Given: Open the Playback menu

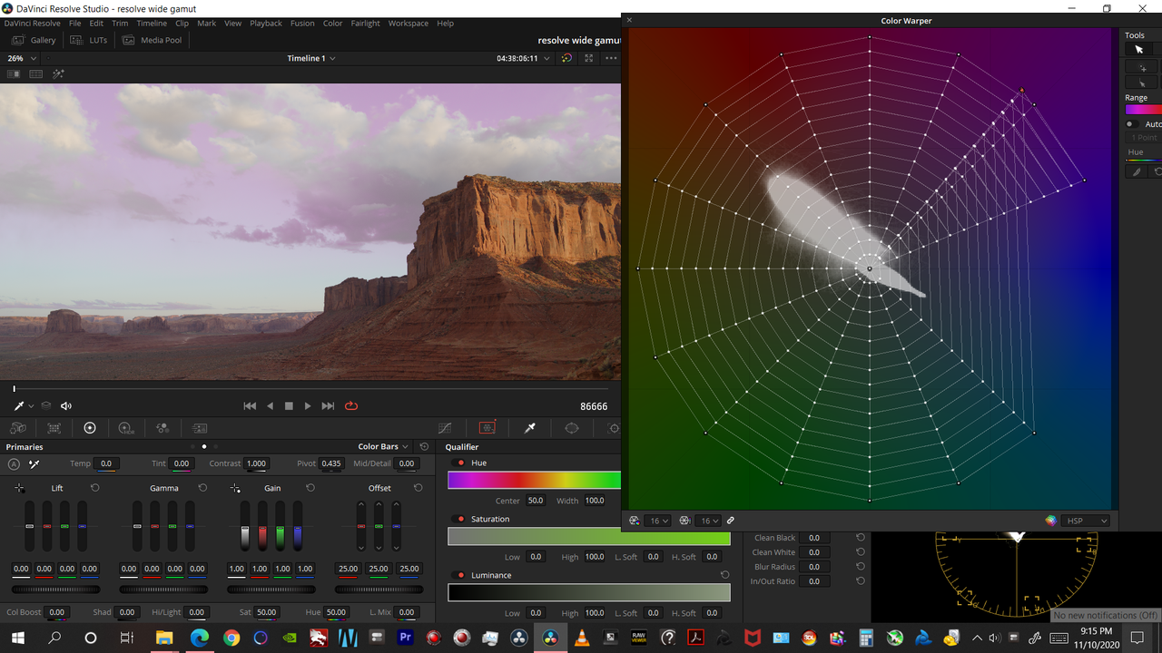Looking at the screenshot, I should point(266,23).
